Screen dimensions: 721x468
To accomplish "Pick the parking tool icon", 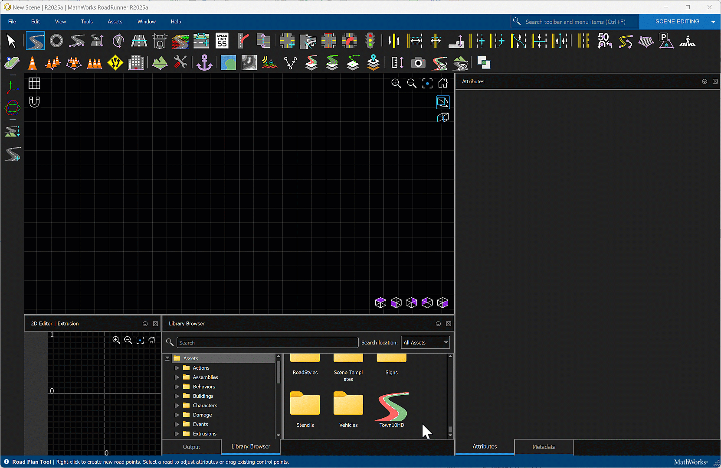I will pos(666,41).
